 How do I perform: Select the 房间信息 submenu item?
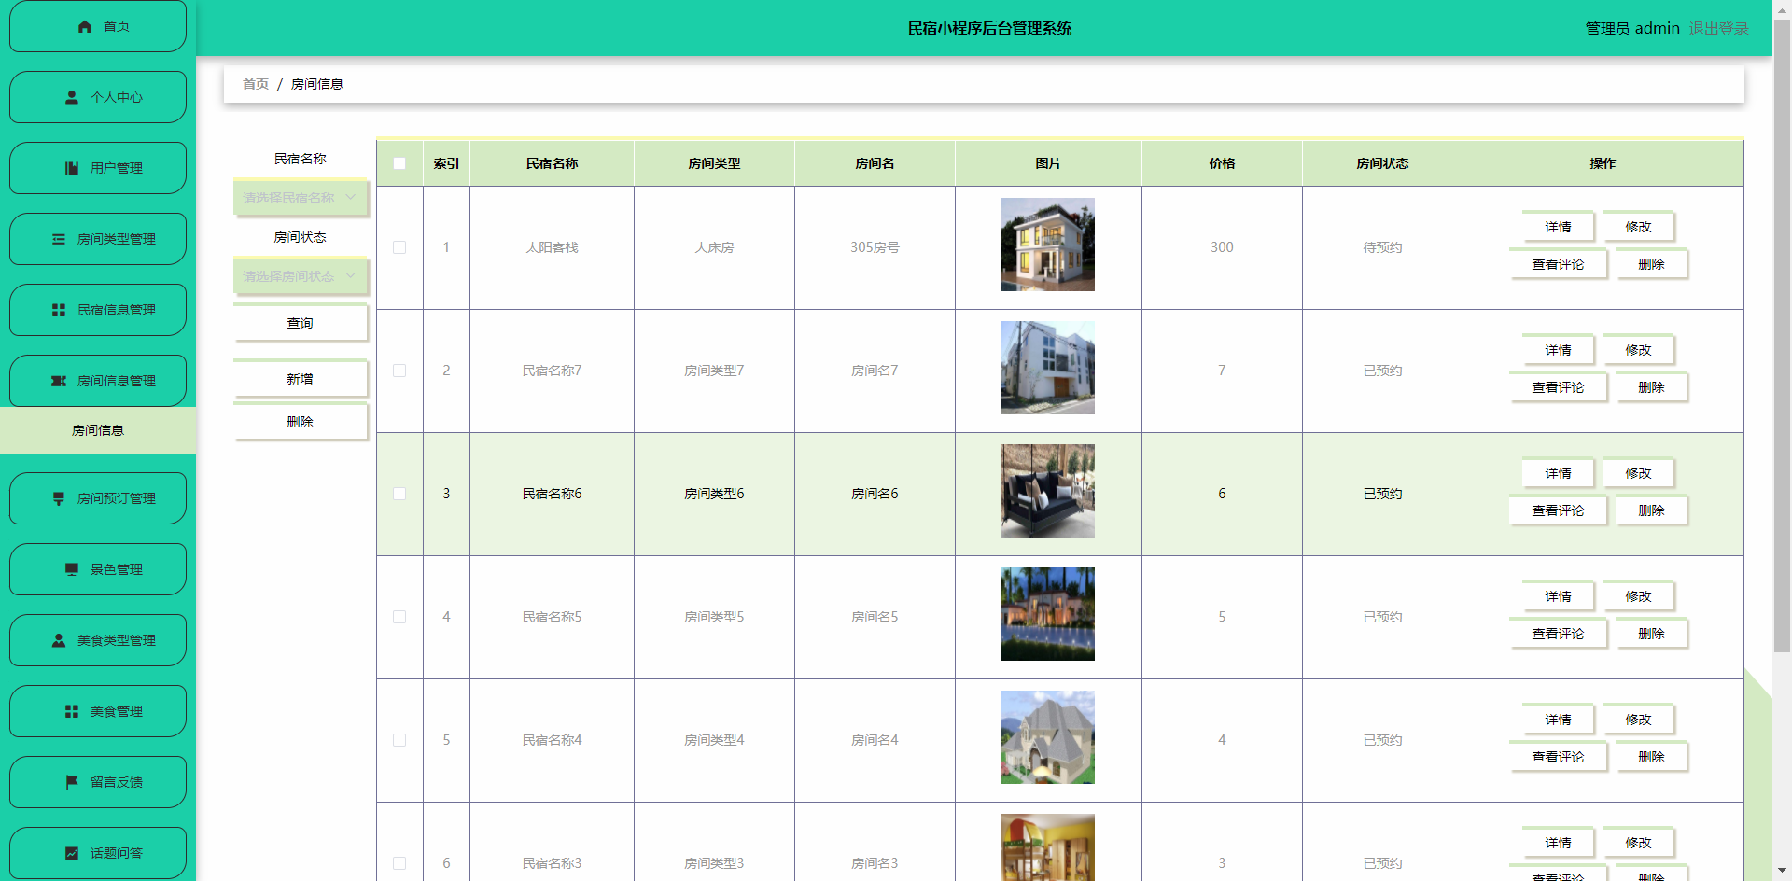tap(98, 430)
